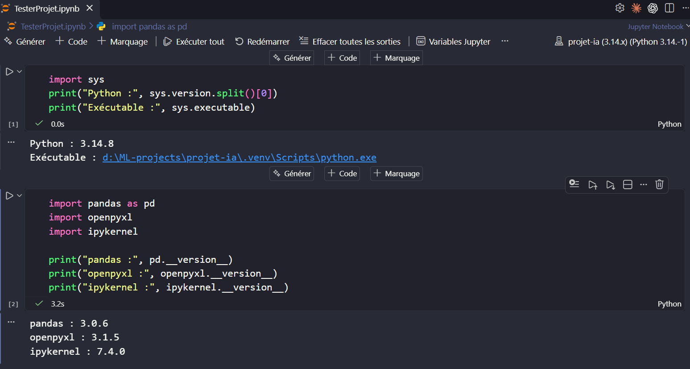Image resolution: width=690 pixels, height=369 pixels.
Task: Open the python.exe executable path link
Action: [240, 158]
